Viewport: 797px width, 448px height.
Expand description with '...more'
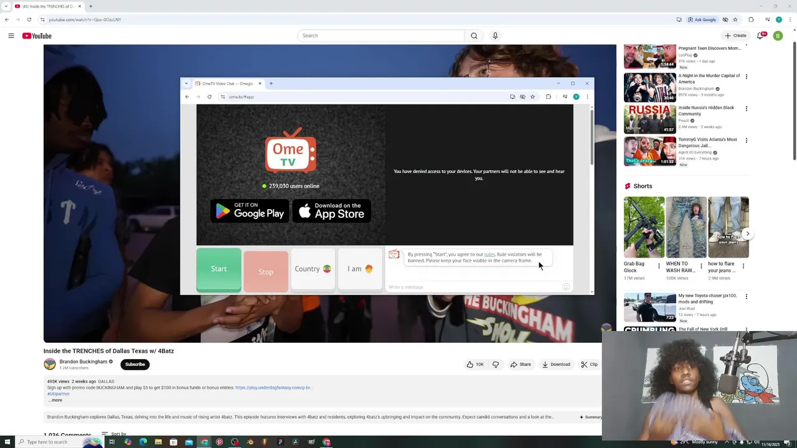pos(55,400)
